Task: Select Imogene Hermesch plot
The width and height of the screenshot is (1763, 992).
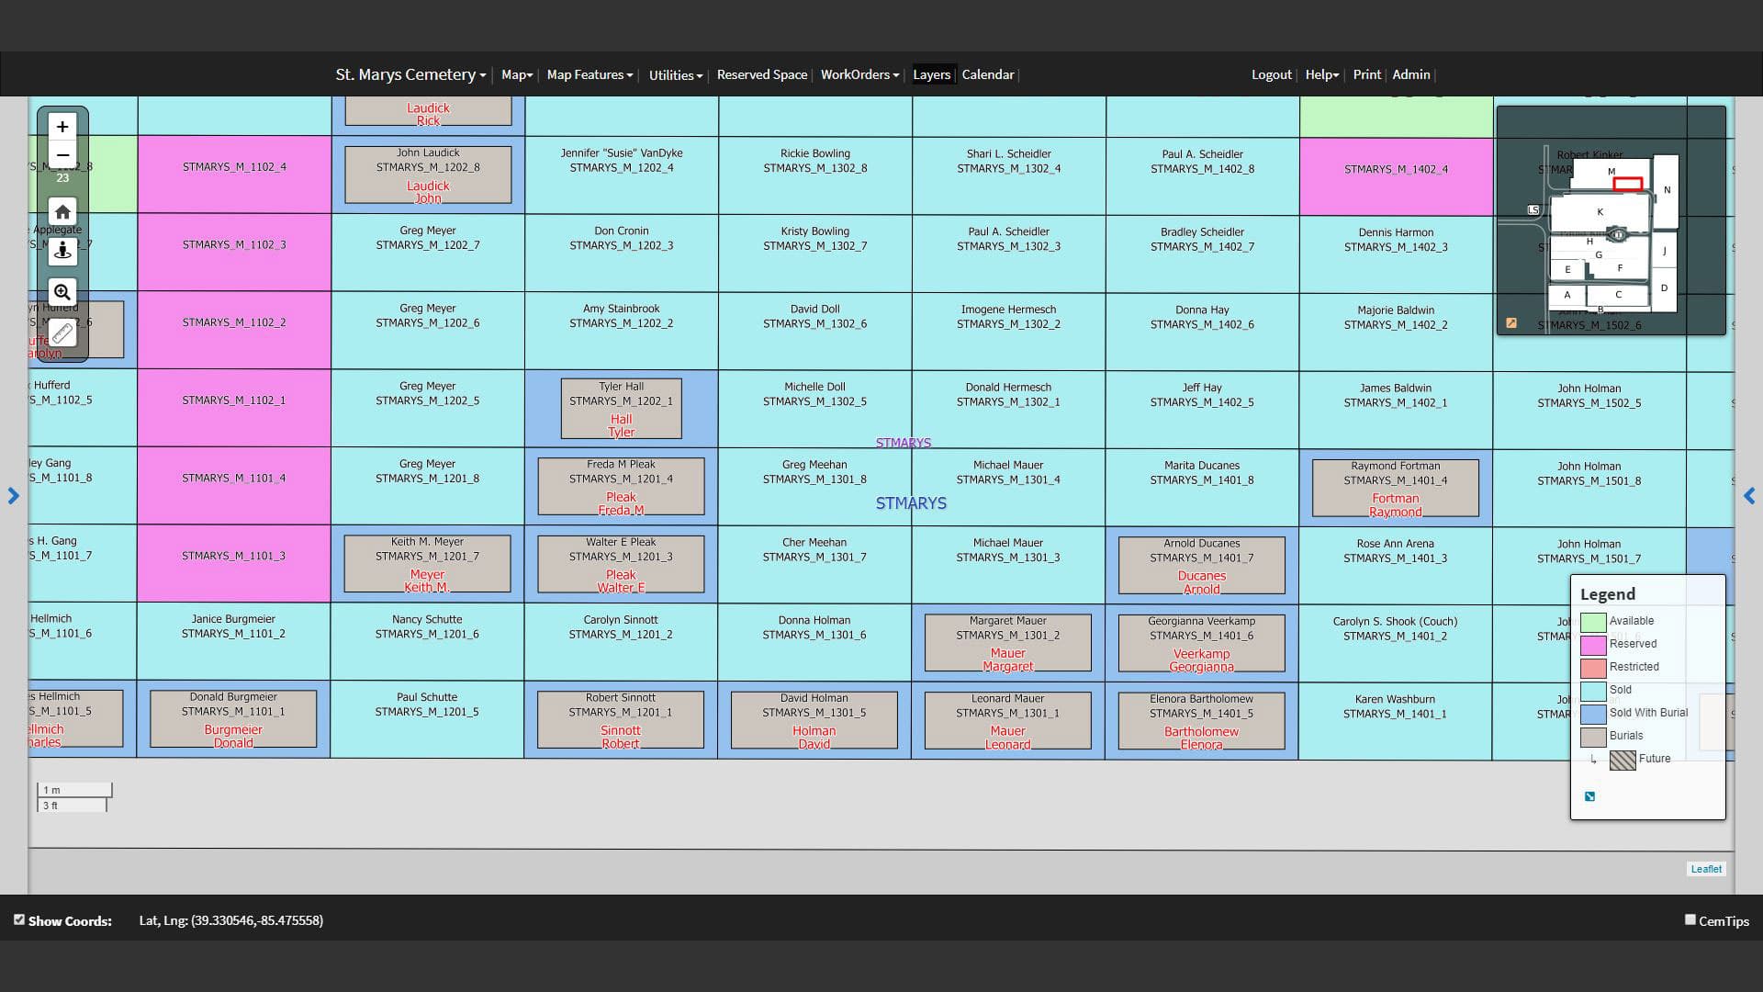Action: pyautogui.click(x=1008, y=332)
